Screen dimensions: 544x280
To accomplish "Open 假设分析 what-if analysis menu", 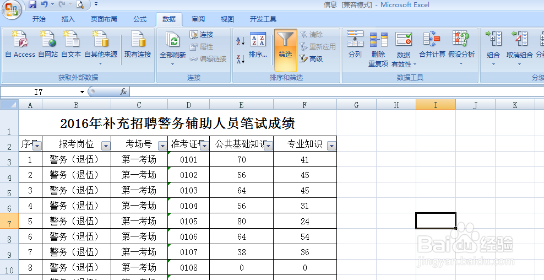I will (x=461, y=47).
